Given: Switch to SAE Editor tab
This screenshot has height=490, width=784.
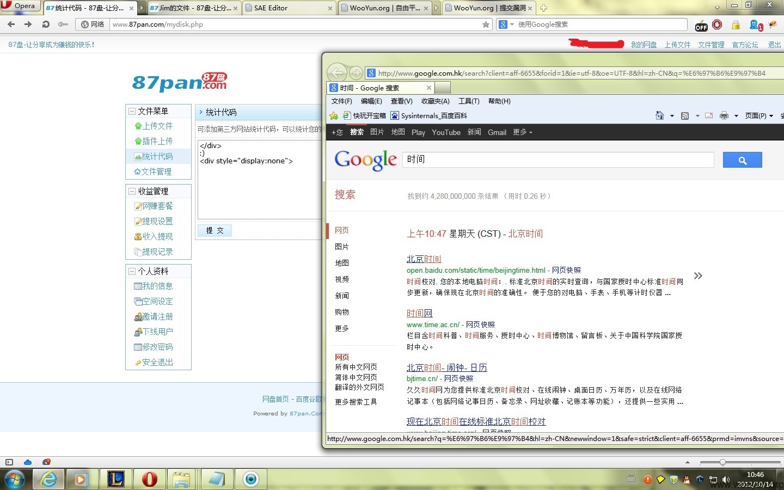Looking at the screenshot, I should pos(289,8).
